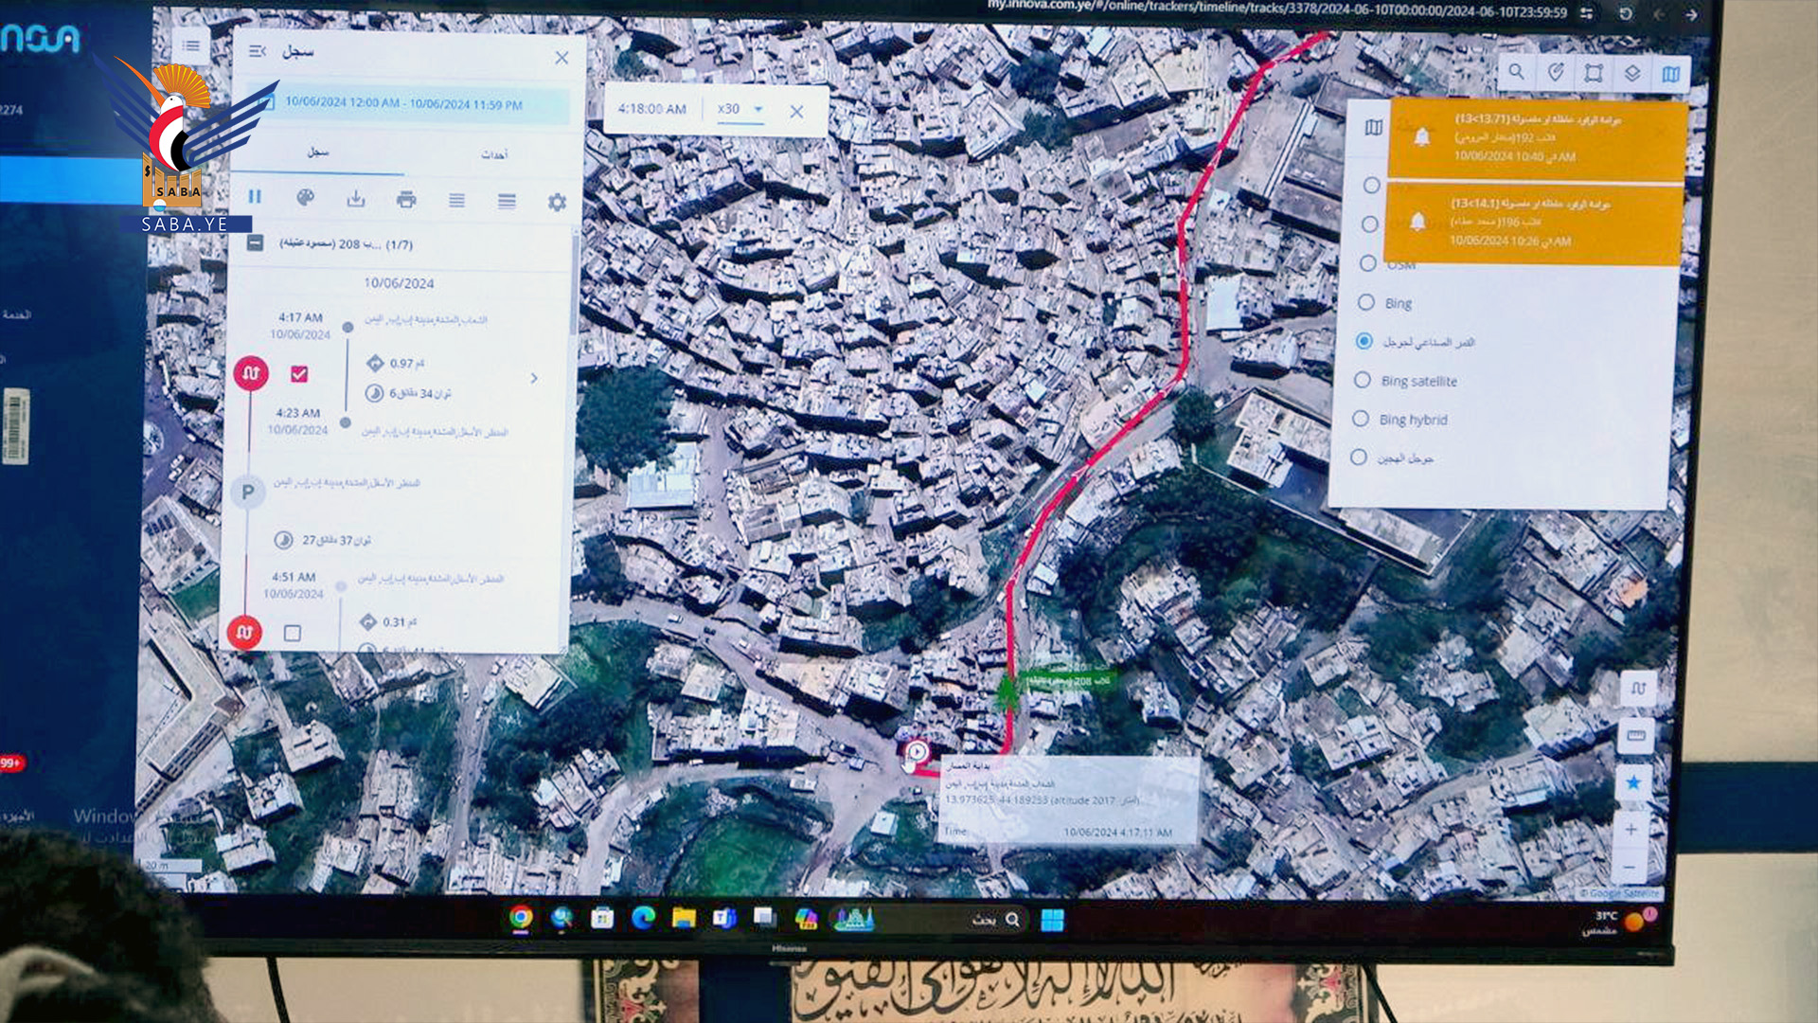Image resolution: width=1818 pixels, height=1023 pixels.
Task: Select the Bing satellite option
Action: point(1406,381)
